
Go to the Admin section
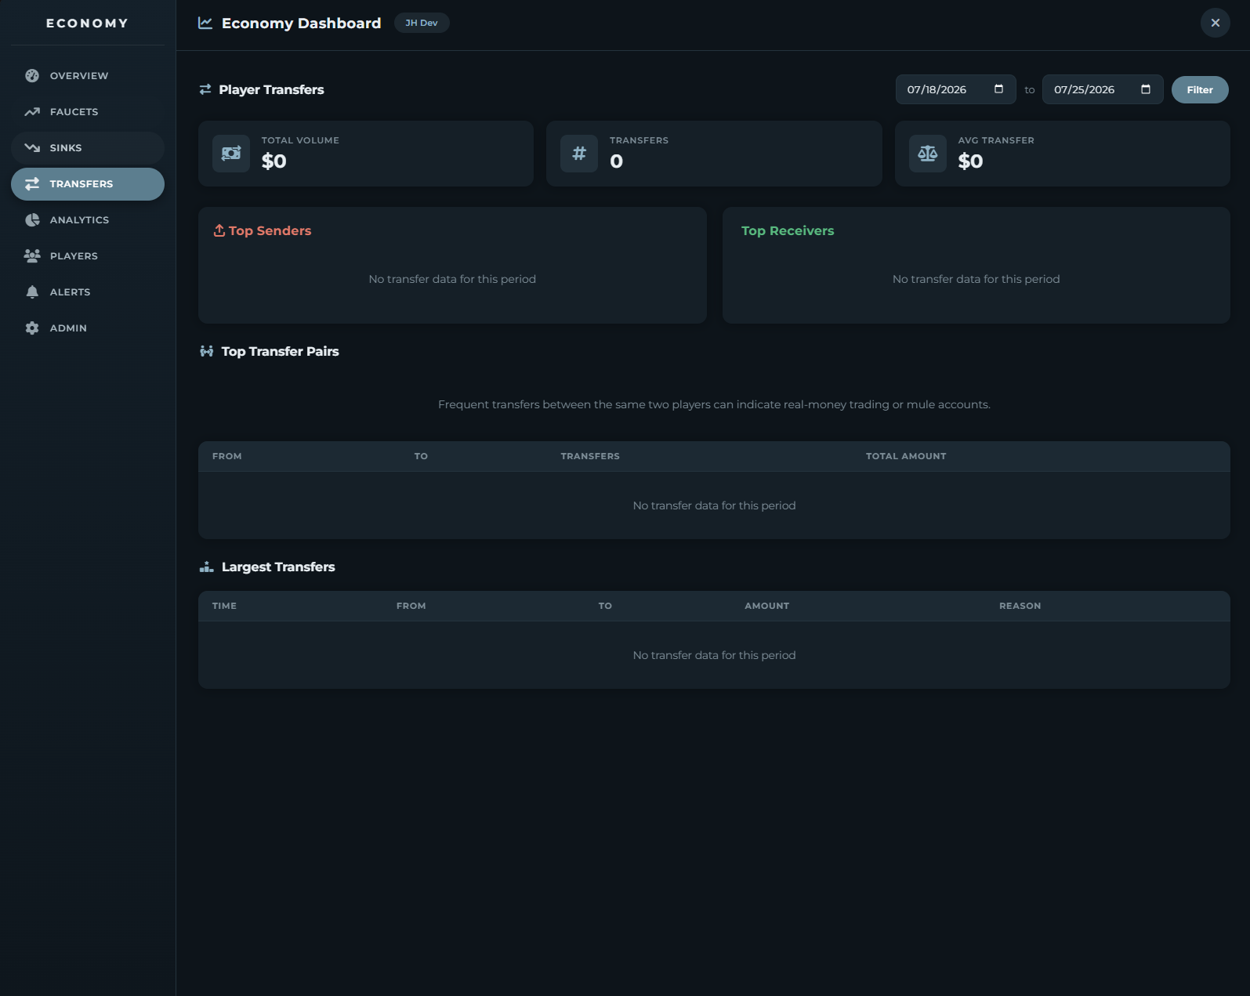(x=88, y=328)
